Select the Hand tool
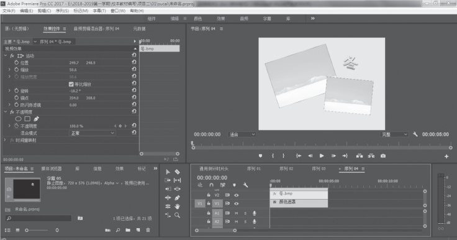 tap(177, 206)
